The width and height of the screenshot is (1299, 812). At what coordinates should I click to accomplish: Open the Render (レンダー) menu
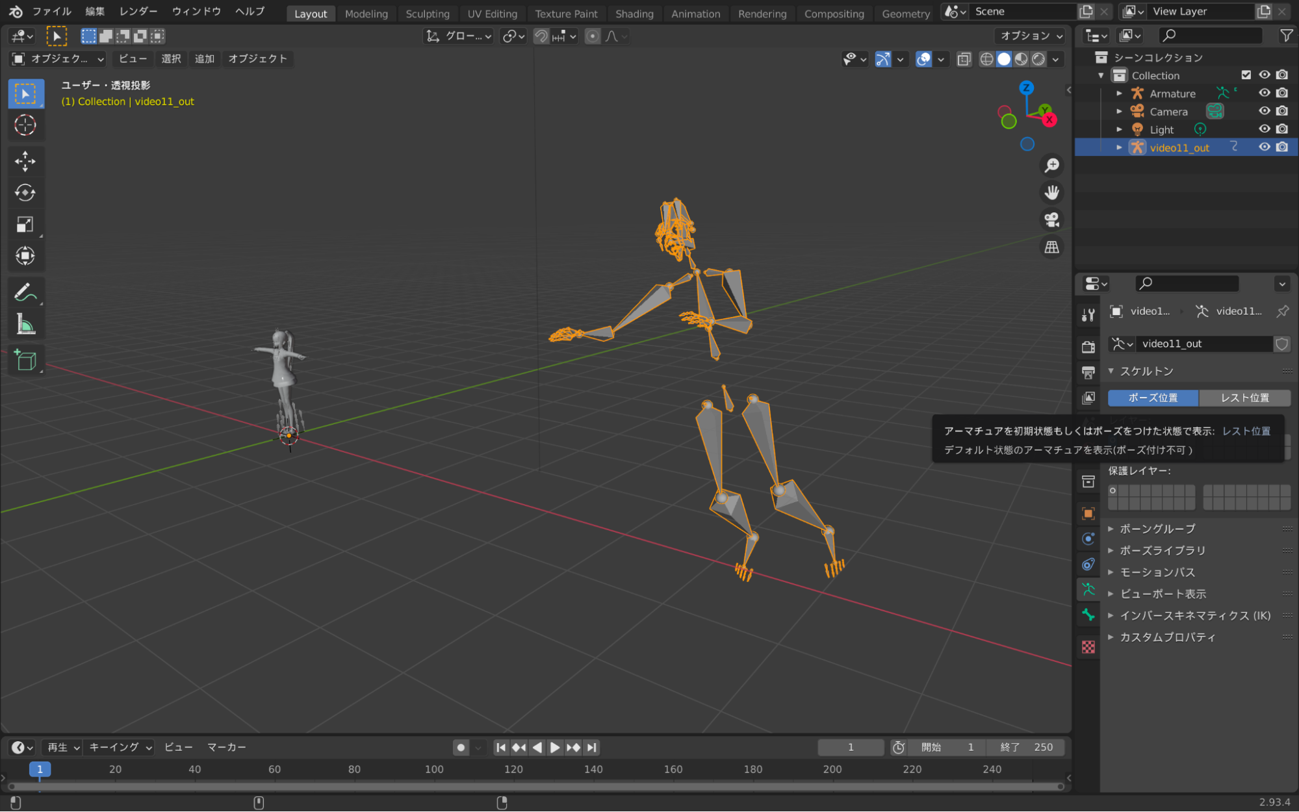138,12
